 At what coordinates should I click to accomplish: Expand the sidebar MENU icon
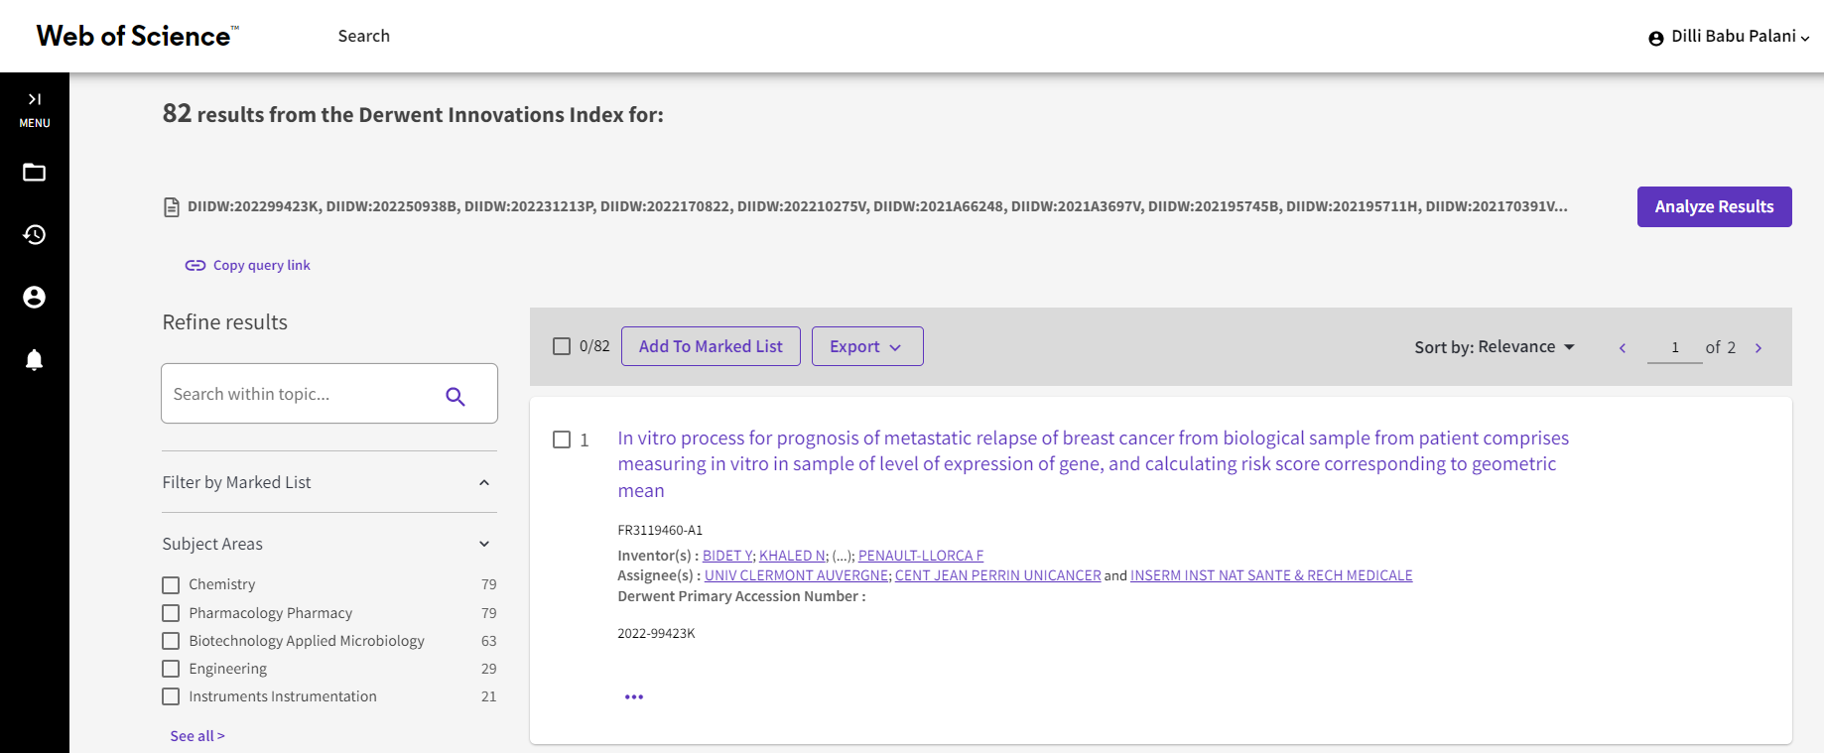coord(35,109)
